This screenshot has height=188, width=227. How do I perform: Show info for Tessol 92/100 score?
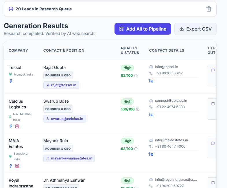[136, 76]
